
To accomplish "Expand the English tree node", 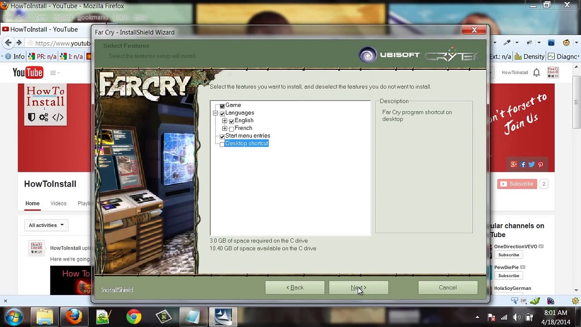I will click(x=225, y=121).
